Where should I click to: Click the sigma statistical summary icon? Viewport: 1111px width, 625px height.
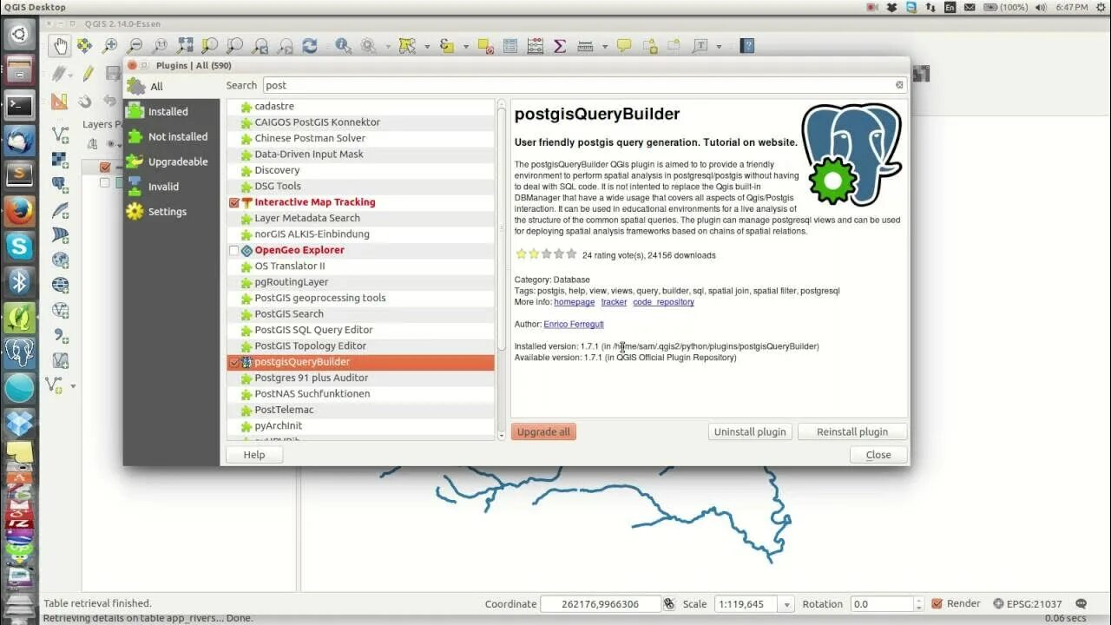click(560, 46)
